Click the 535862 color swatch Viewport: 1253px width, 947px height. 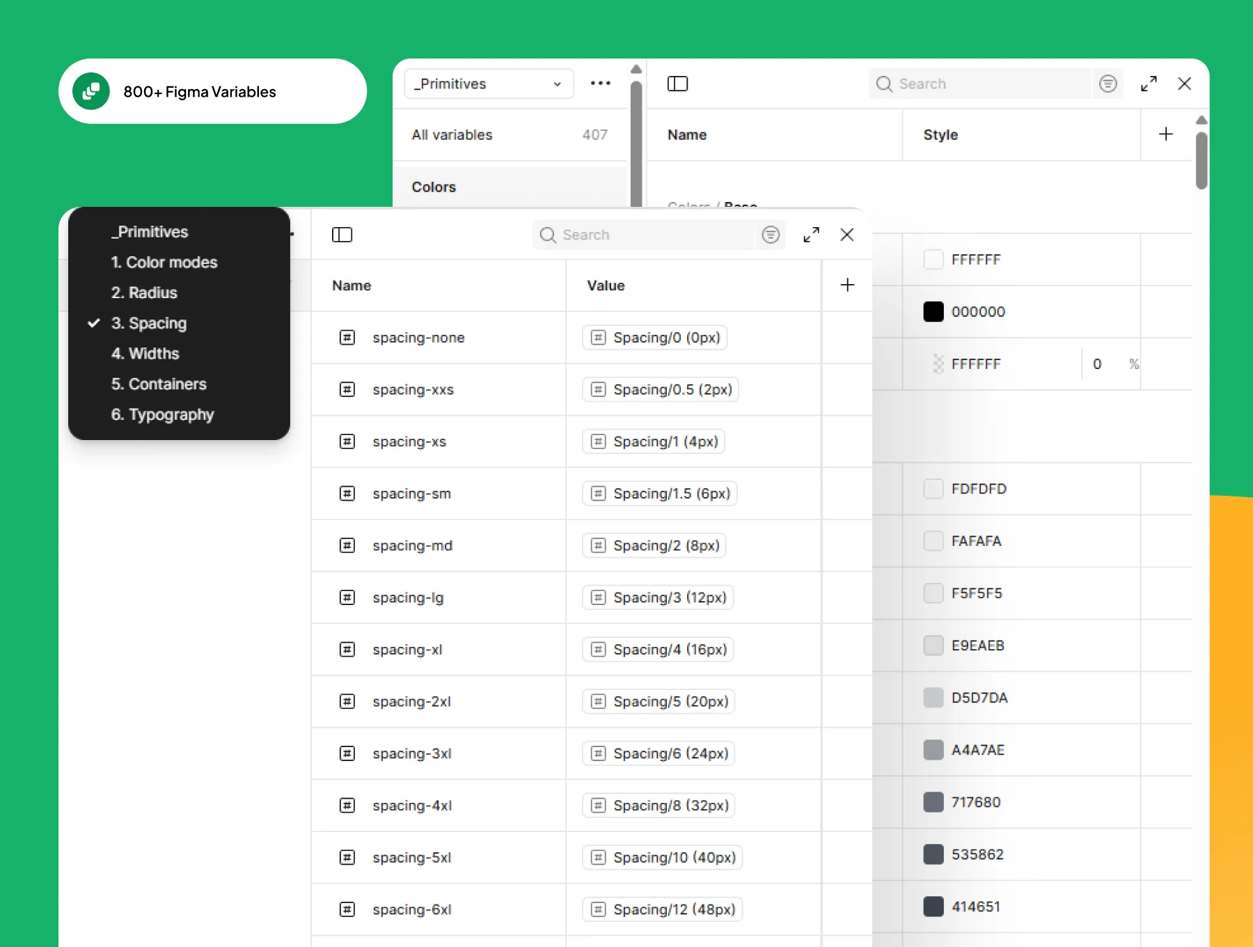pos(933,854)
